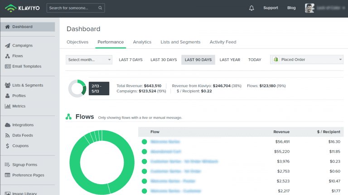Screen dimensions: 348x195
Task: Open Campaigns from the sidebar
Action: click(x=22, y=45)
